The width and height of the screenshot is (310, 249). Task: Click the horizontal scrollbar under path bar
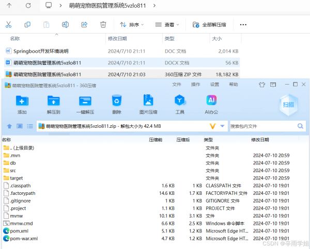coord(59,134)
